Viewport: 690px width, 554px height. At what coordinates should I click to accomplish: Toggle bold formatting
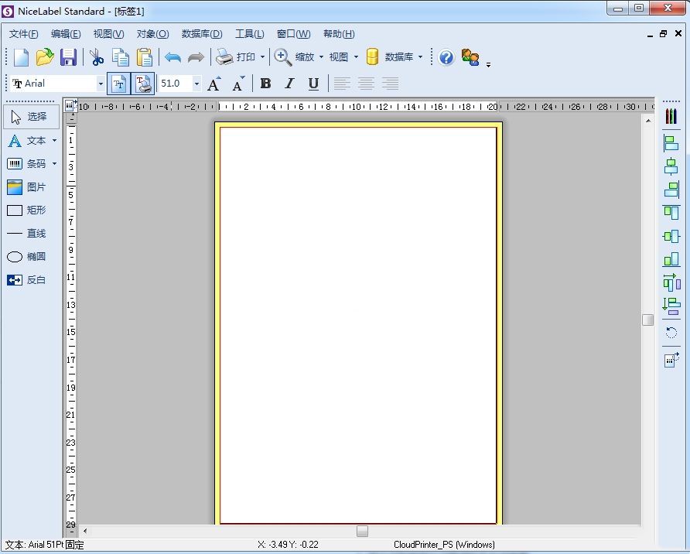click(265, 83)
